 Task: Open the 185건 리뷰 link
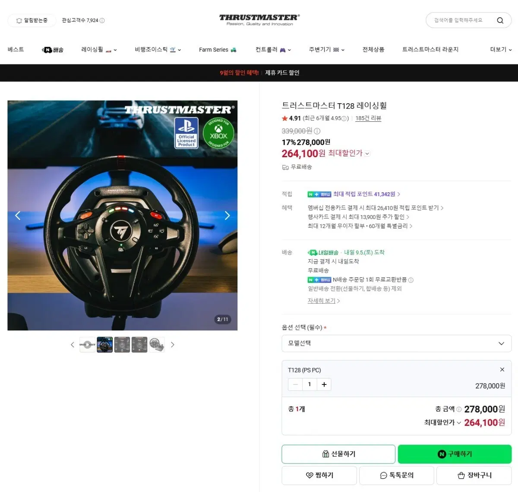click(368, 118)
